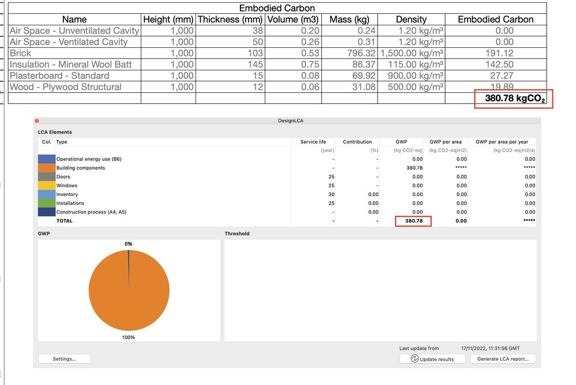Click the Height (mm) column header
This screenshot has height=385, width=576.
click(168, 20)
